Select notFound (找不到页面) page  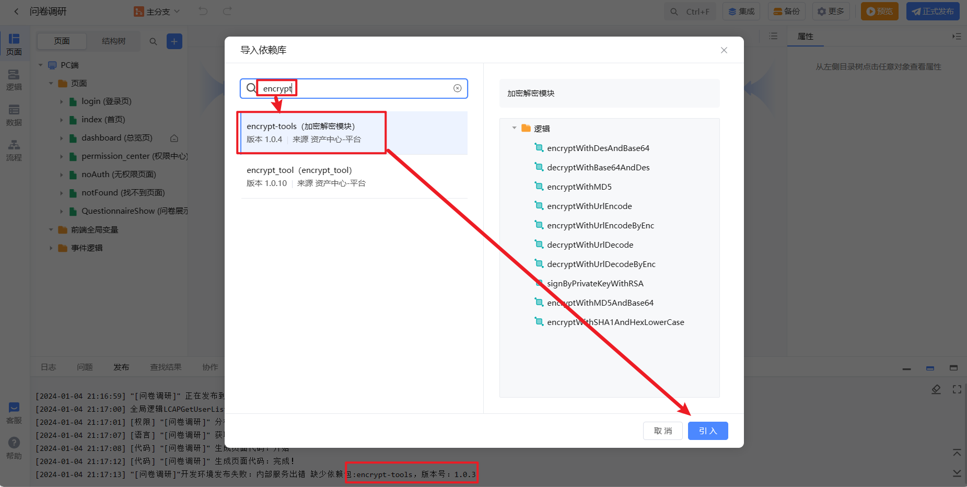[123, 193]
